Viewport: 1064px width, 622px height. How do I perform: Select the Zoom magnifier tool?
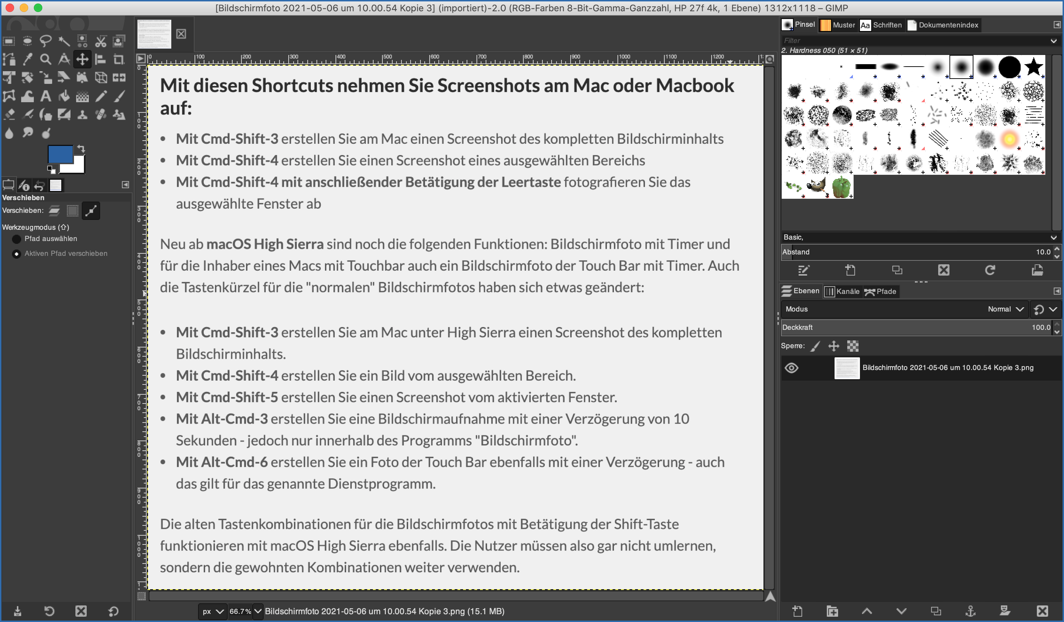pos(45,59)
